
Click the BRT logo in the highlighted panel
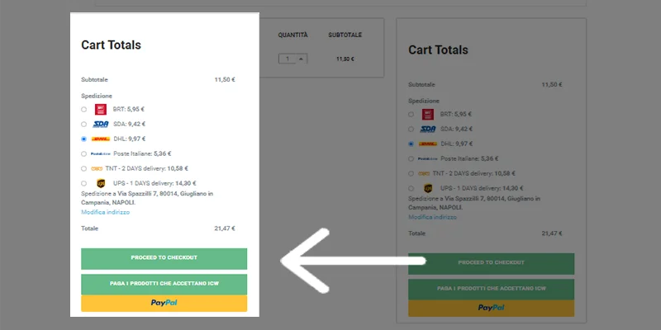pos(101,109)
